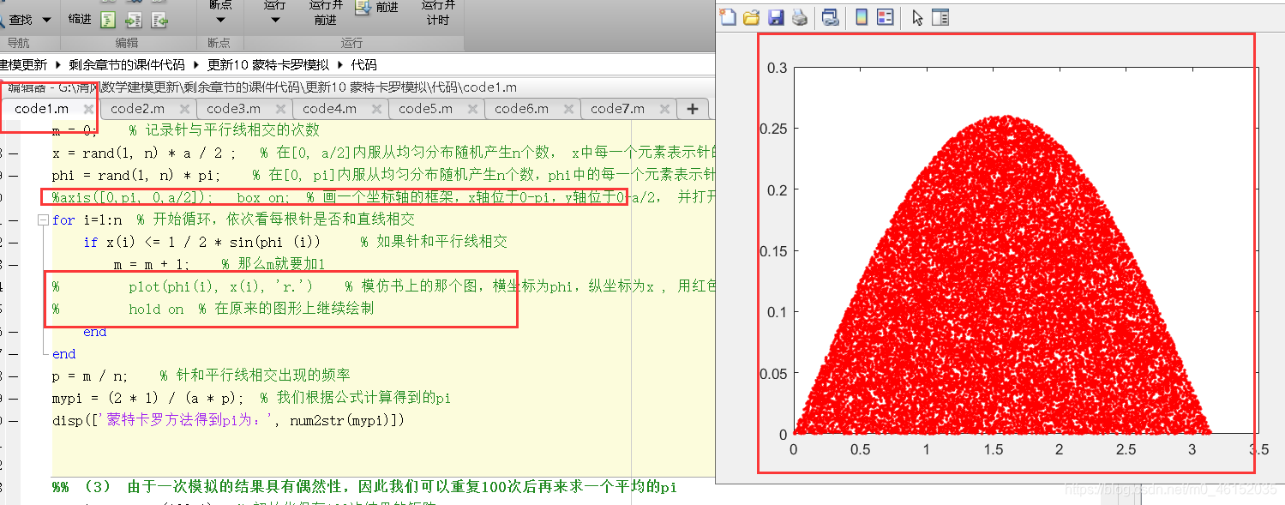Switch to the code3.m tab
The height and width of the screenshot is (505, 1285).
tap(233, 109)
